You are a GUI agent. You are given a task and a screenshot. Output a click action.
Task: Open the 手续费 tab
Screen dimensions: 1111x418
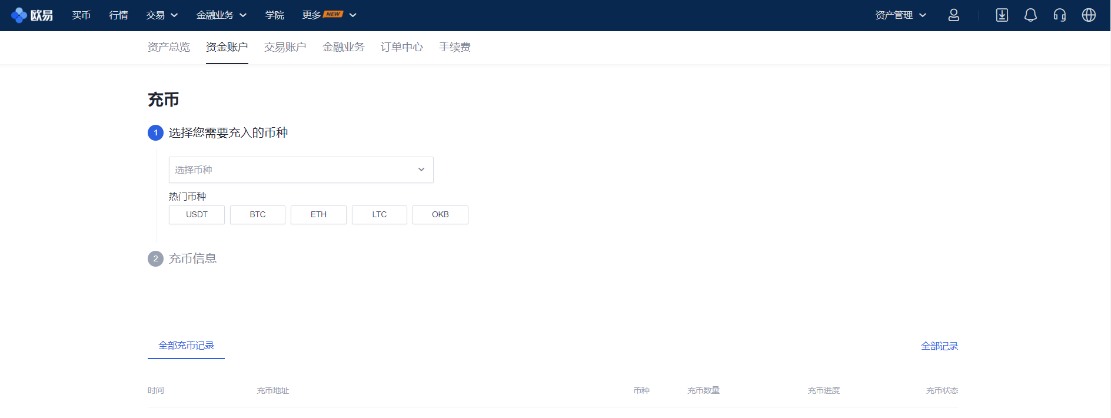click(x=454, y=47)
